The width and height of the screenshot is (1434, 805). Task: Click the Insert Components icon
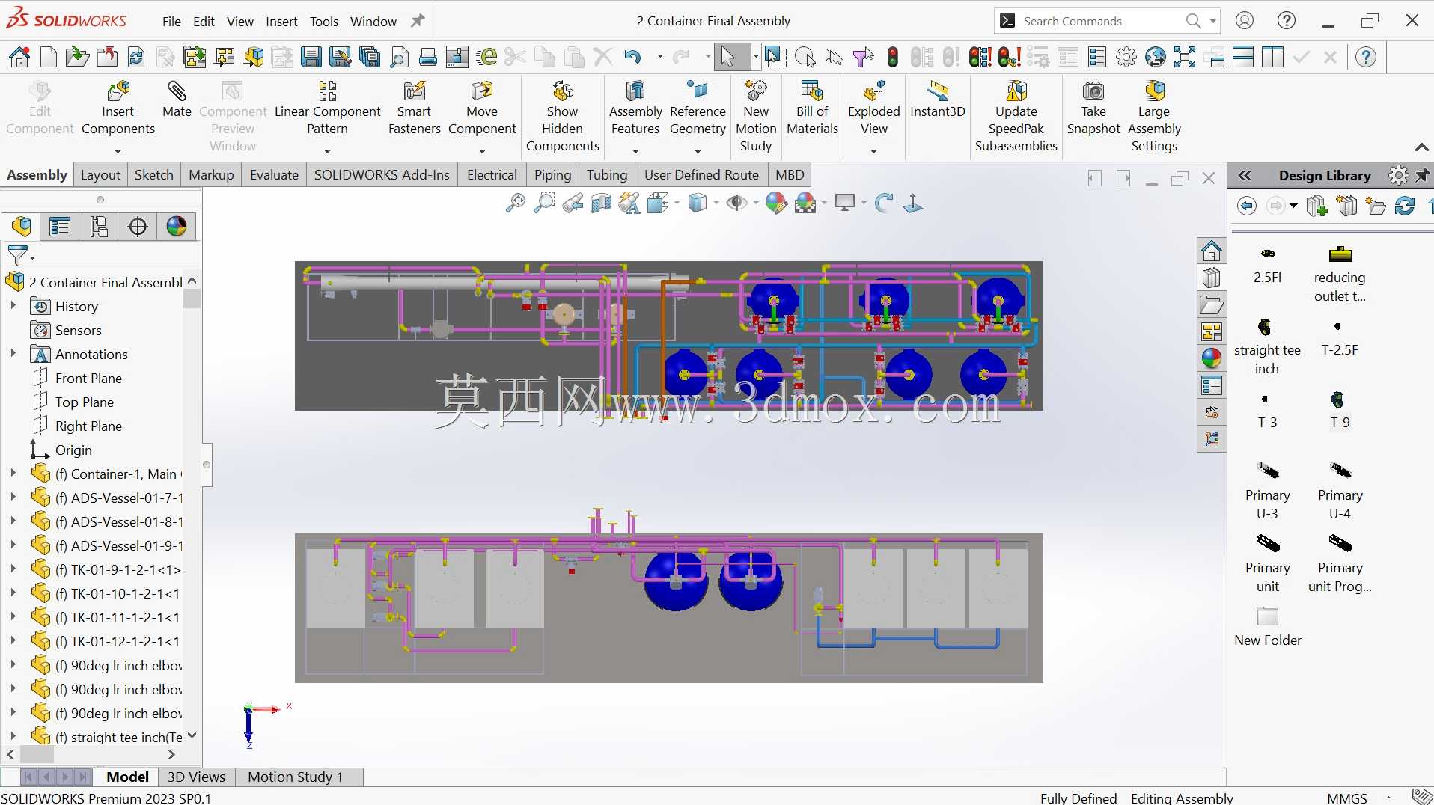(118, 91)
